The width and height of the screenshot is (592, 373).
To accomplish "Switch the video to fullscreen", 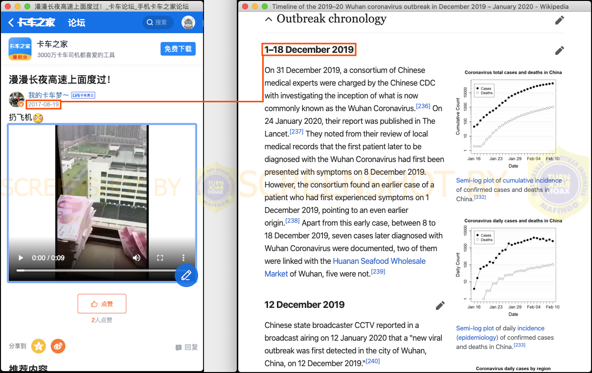I will coord(160,258).
